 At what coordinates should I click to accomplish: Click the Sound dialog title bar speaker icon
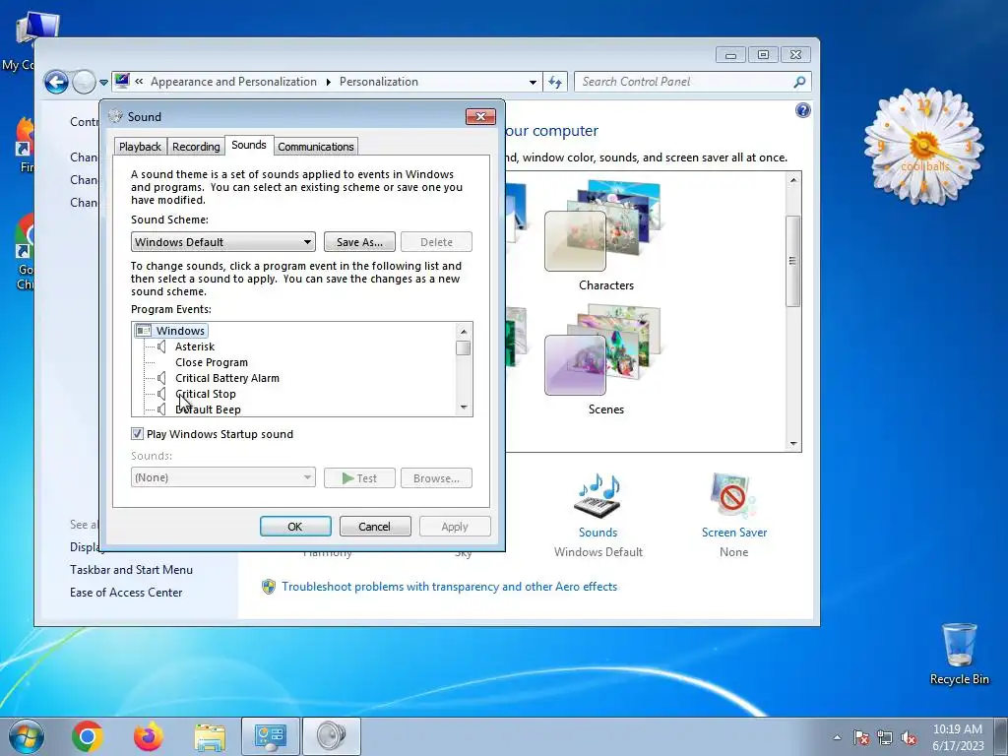(116, 116)
